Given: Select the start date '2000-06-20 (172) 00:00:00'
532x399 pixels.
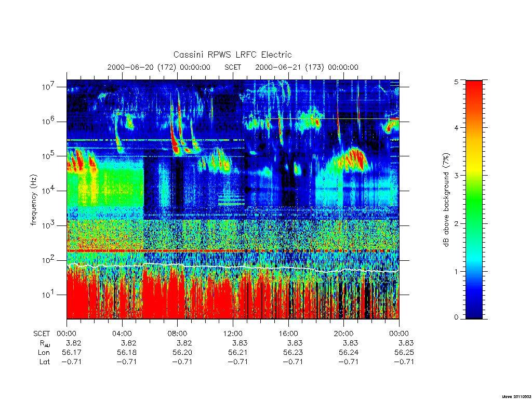Looking at the screenshot, I should [159, 67].
